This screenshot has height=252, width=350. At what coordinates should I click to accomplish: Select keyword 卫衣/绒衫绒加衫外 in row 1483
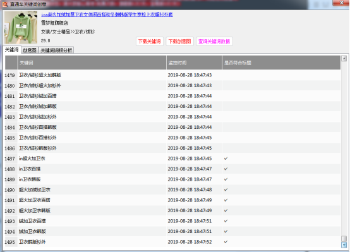point(38,117)
